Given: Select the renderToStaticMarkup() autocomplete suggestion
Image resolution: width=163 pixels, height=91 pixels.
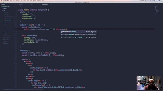Looking at the screenshot, I should coord(79,35).
